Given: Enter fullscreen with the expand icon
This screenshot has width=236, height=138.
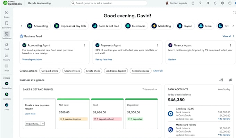Looking at the screenshot, I should point(234,13).
